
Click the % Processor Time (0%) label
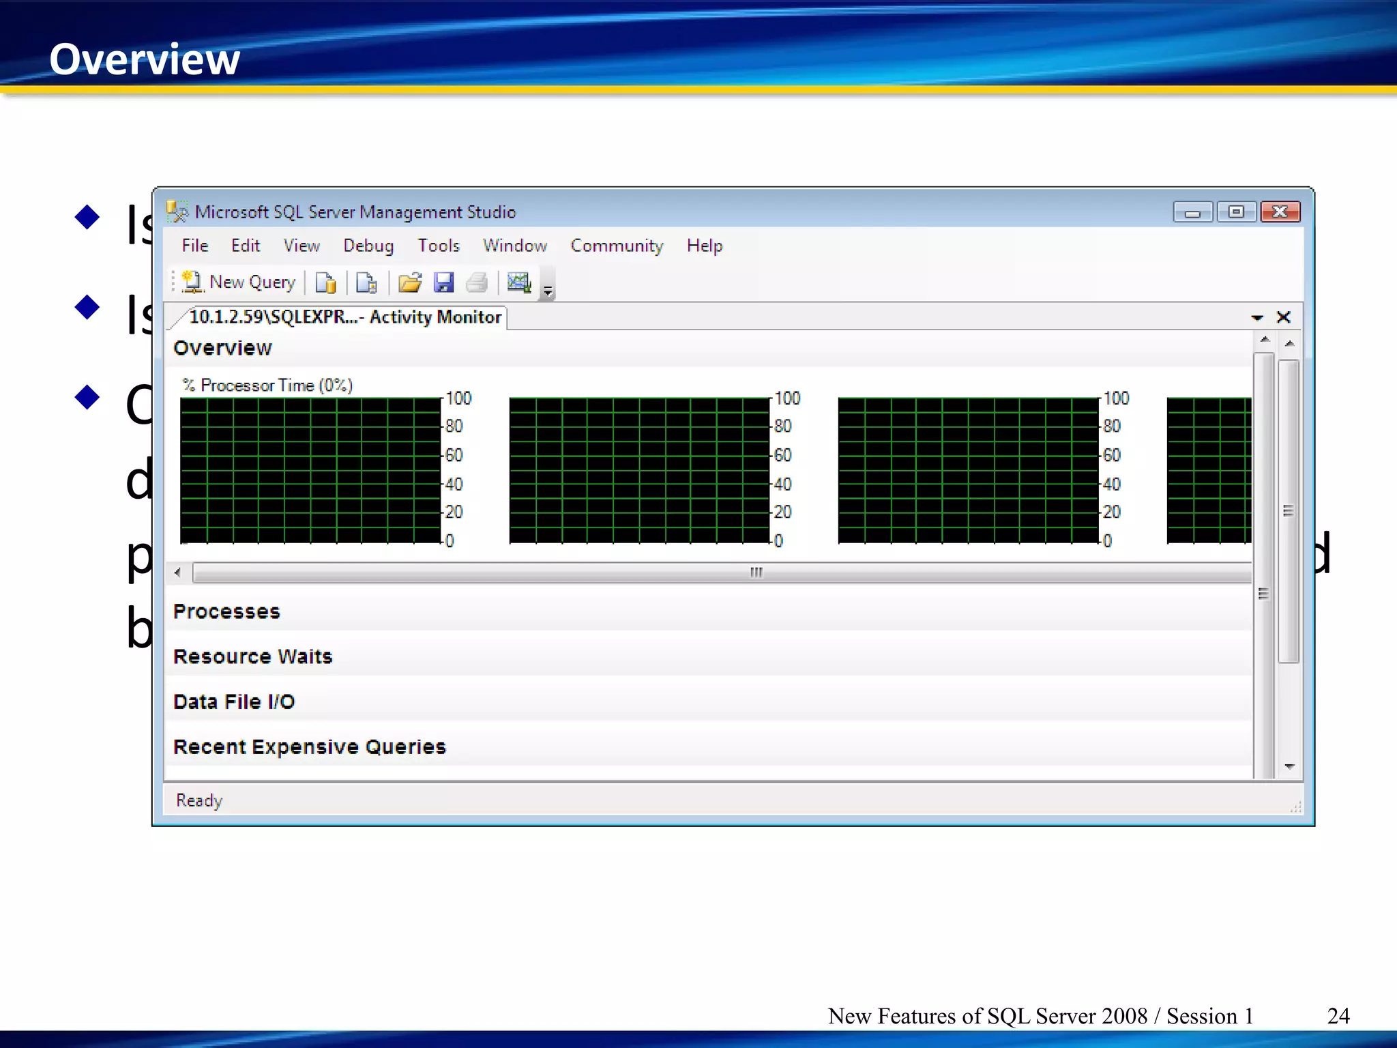[267, 385]
